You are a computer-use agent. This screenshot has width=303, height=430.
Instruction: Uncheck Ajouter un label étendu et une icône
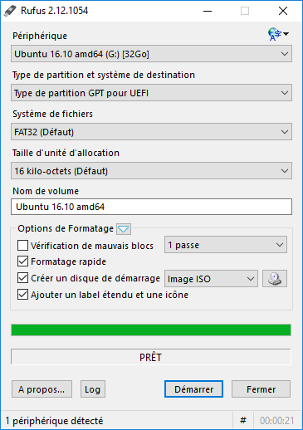22,295
